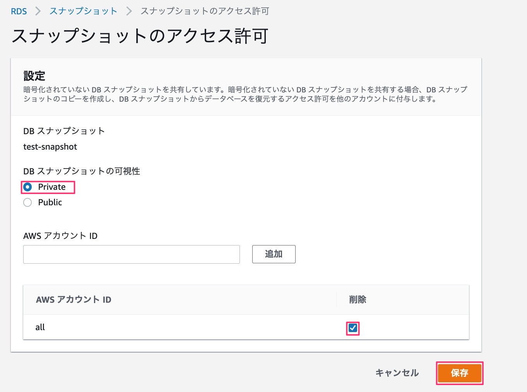Select the Public visibility radio button
The image size is (527, 392).
pyautogui.click(x=28, y=203)
